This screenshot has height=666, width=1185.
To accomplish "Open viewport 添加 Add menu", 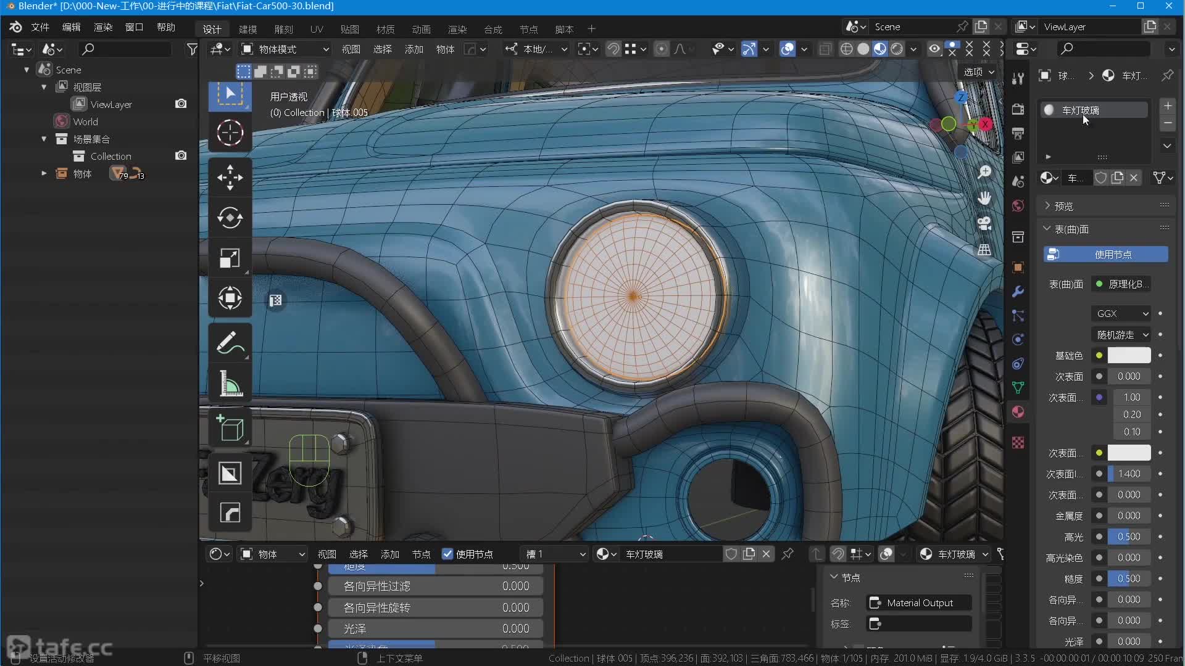I will (414, 49).
